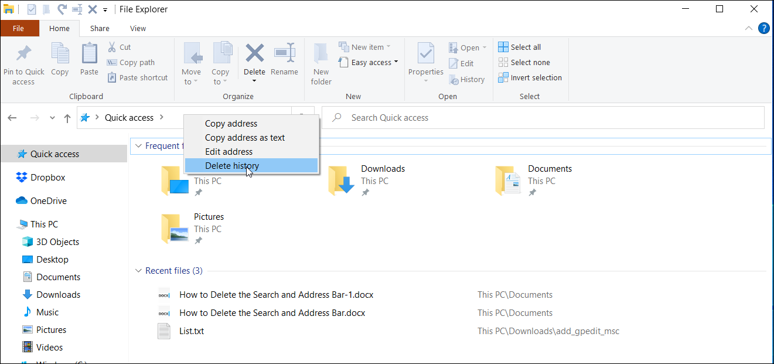Click the Search Quick access field
Viewport: 774px width, 364px height.
coord(543,118)
